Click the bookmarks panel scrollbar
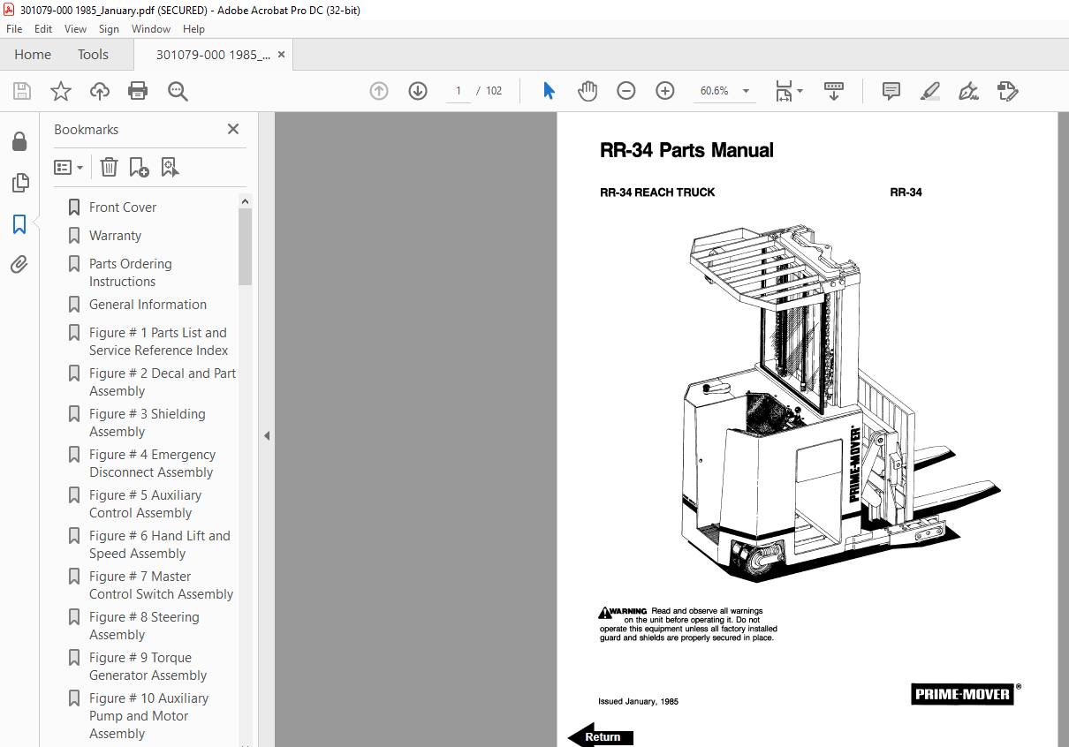The image size is (1069, 747). (x=245, y=247)
